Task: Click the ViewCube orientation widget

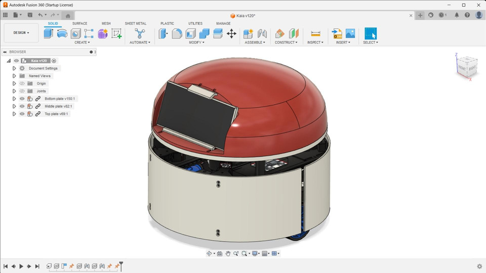Action: [x=467, y=66]
